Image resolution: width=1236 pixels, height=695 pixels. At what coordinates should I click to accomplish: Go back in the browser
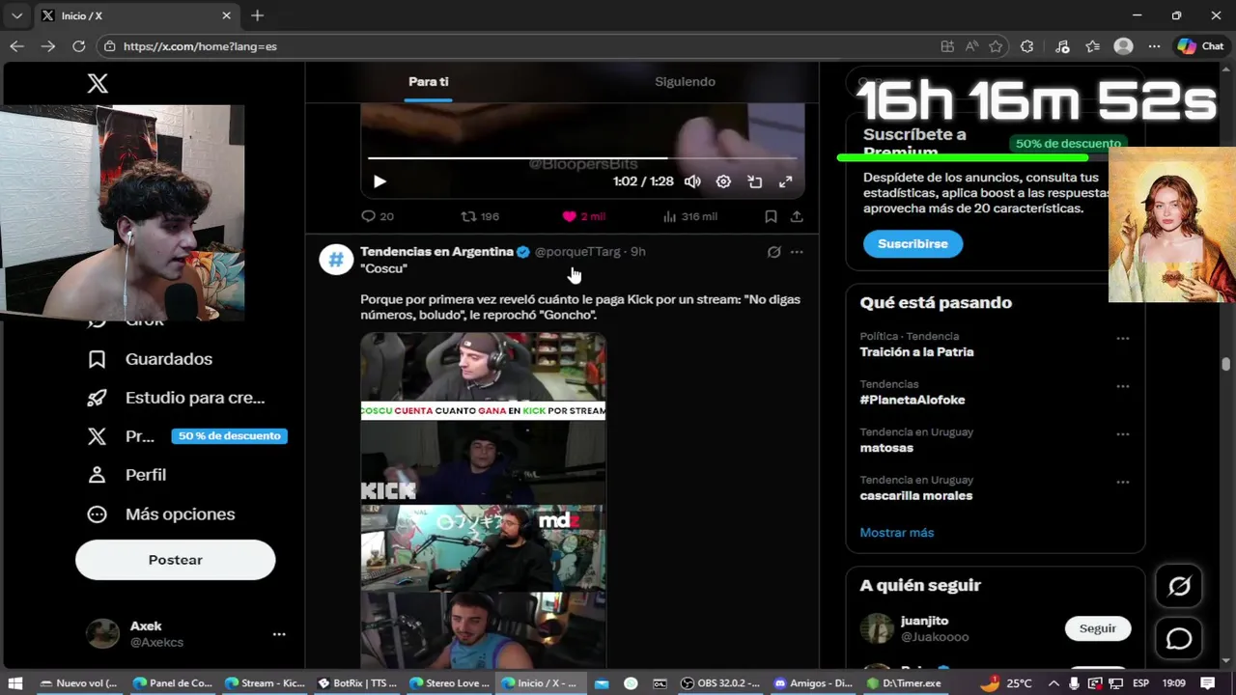16,46
